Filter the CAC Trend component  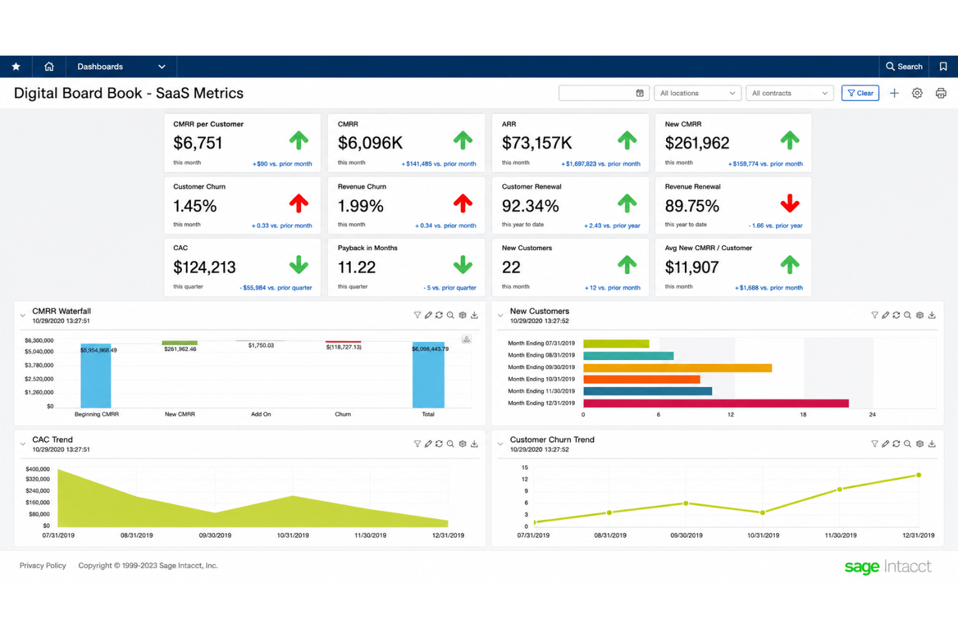point(418,443)
